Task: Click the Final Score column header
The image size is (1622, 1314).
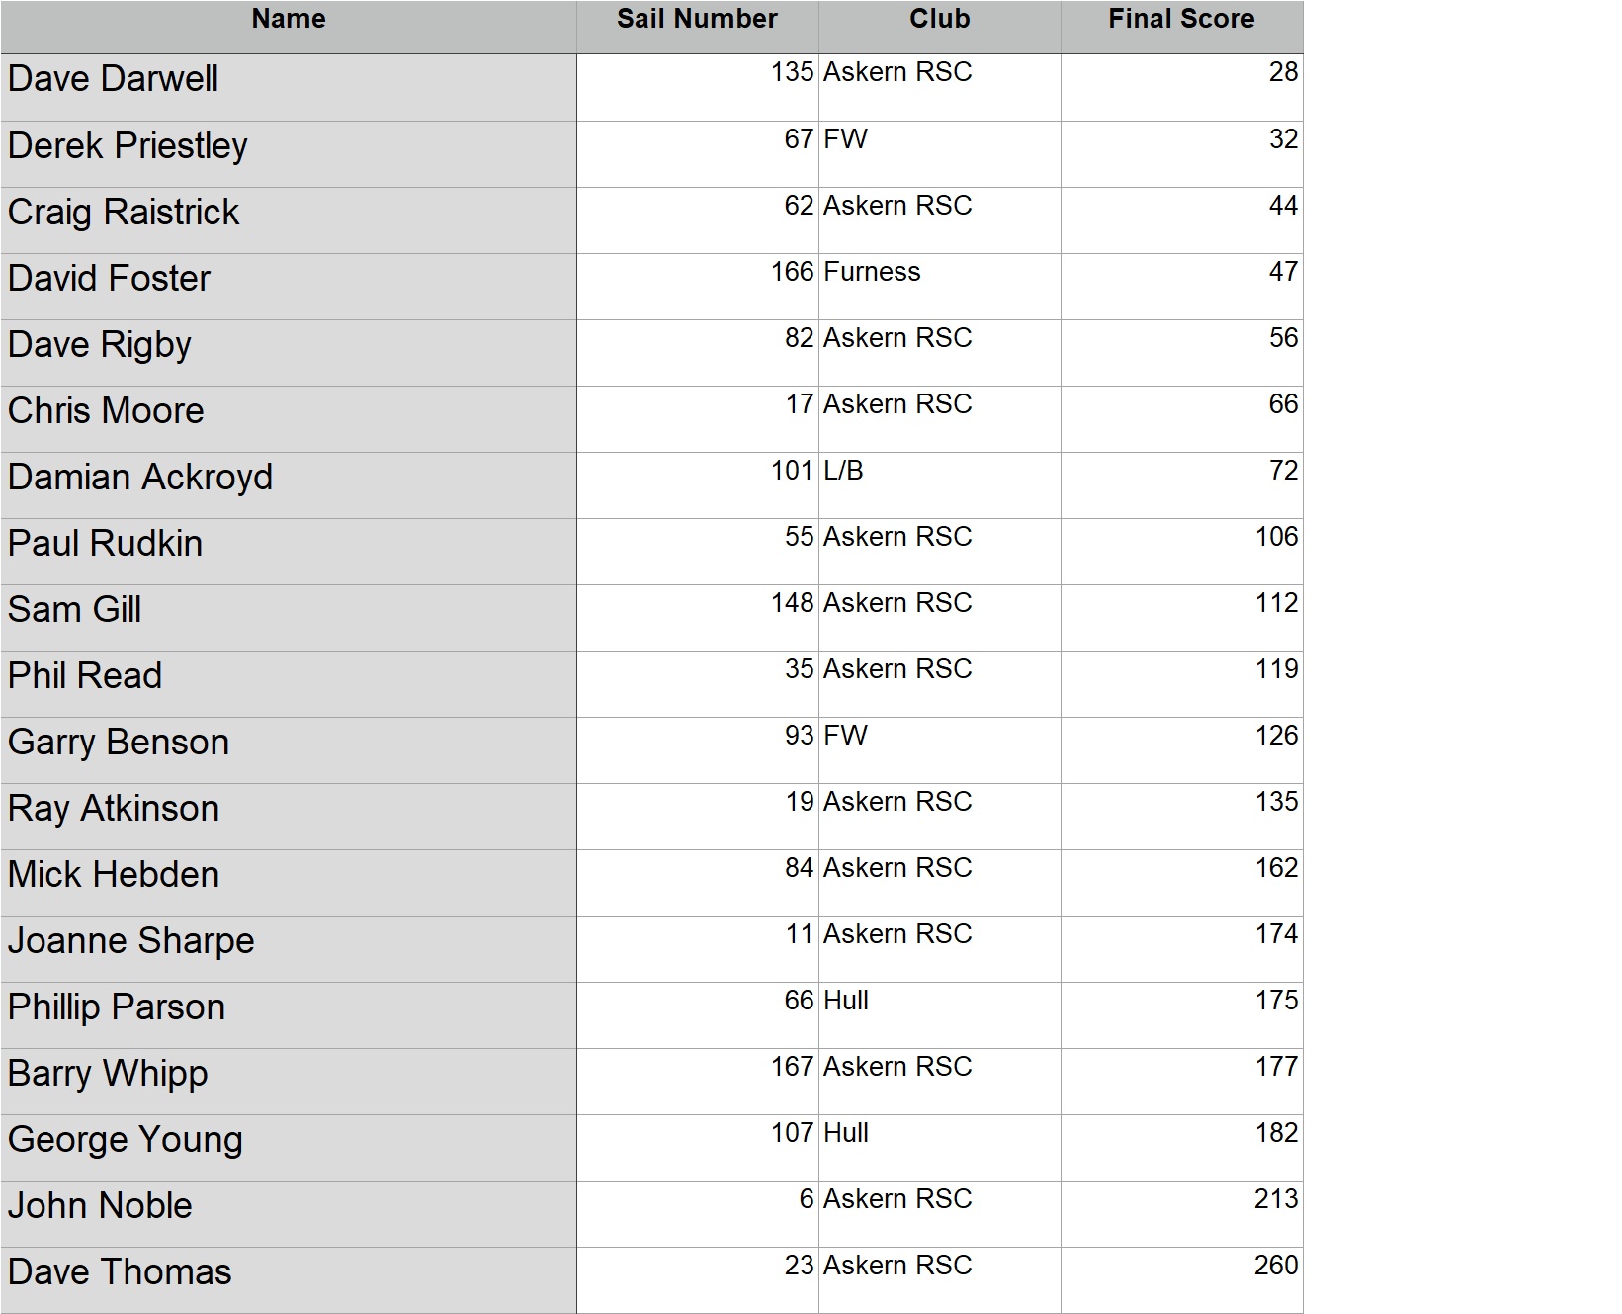Action: (x=1181, y=20)
